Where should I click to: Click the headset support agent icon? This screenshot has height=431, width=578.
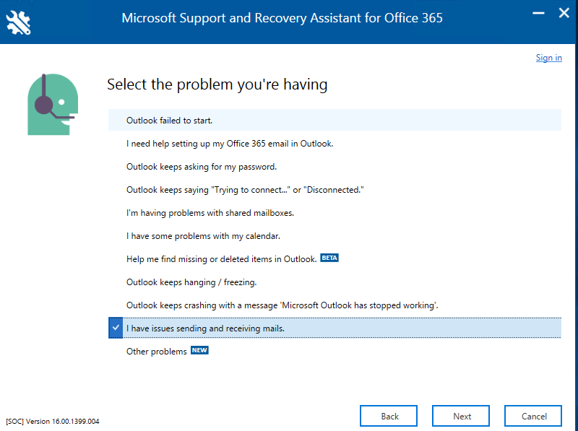tap(53, 104)
